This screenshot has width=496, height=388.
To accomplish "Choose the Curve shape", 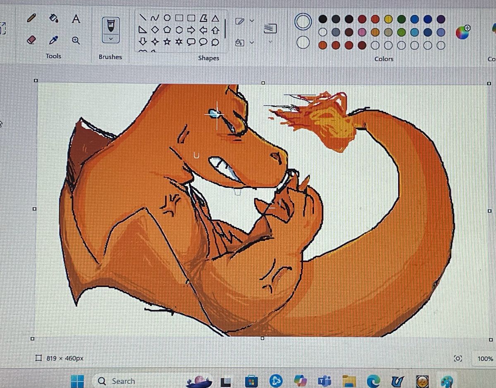I will click(x=155, y=18).
